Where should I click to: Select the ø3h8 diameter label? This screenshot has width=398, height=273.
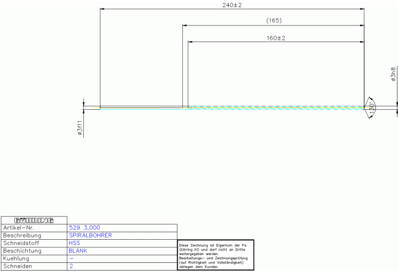tap(393, 75)
